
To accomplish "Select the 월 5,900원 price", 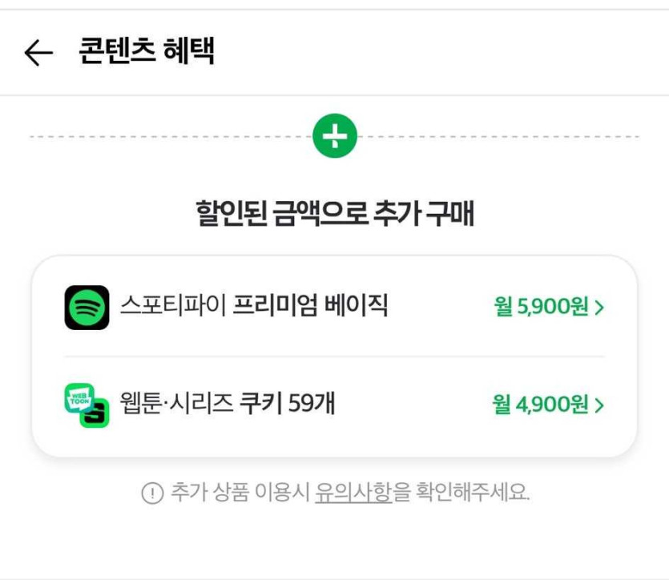I will coord(542,307).
